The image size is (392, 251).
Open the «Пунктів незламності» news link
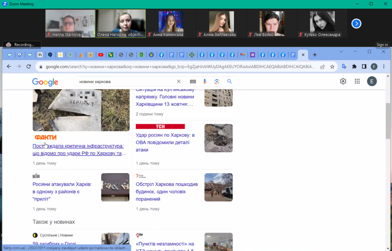click(x=165, y=246)
